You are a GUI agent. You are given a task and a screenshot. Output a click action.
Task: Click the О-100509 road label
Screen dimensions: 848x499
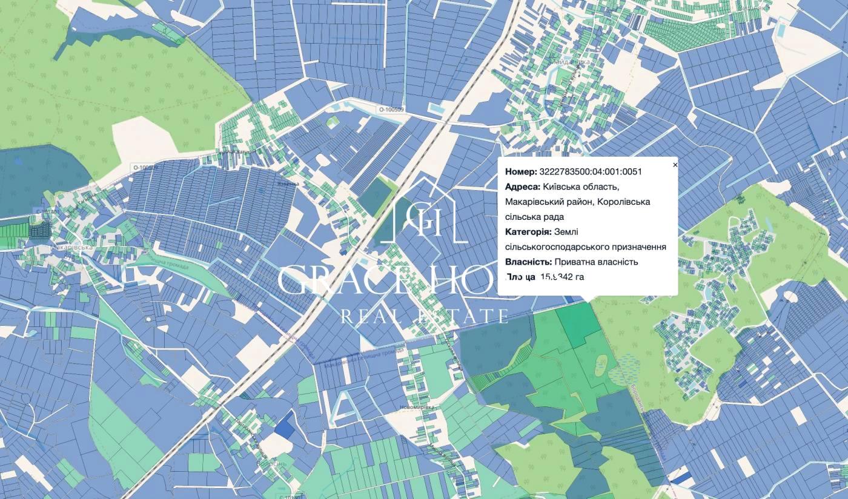coord(390,110)
